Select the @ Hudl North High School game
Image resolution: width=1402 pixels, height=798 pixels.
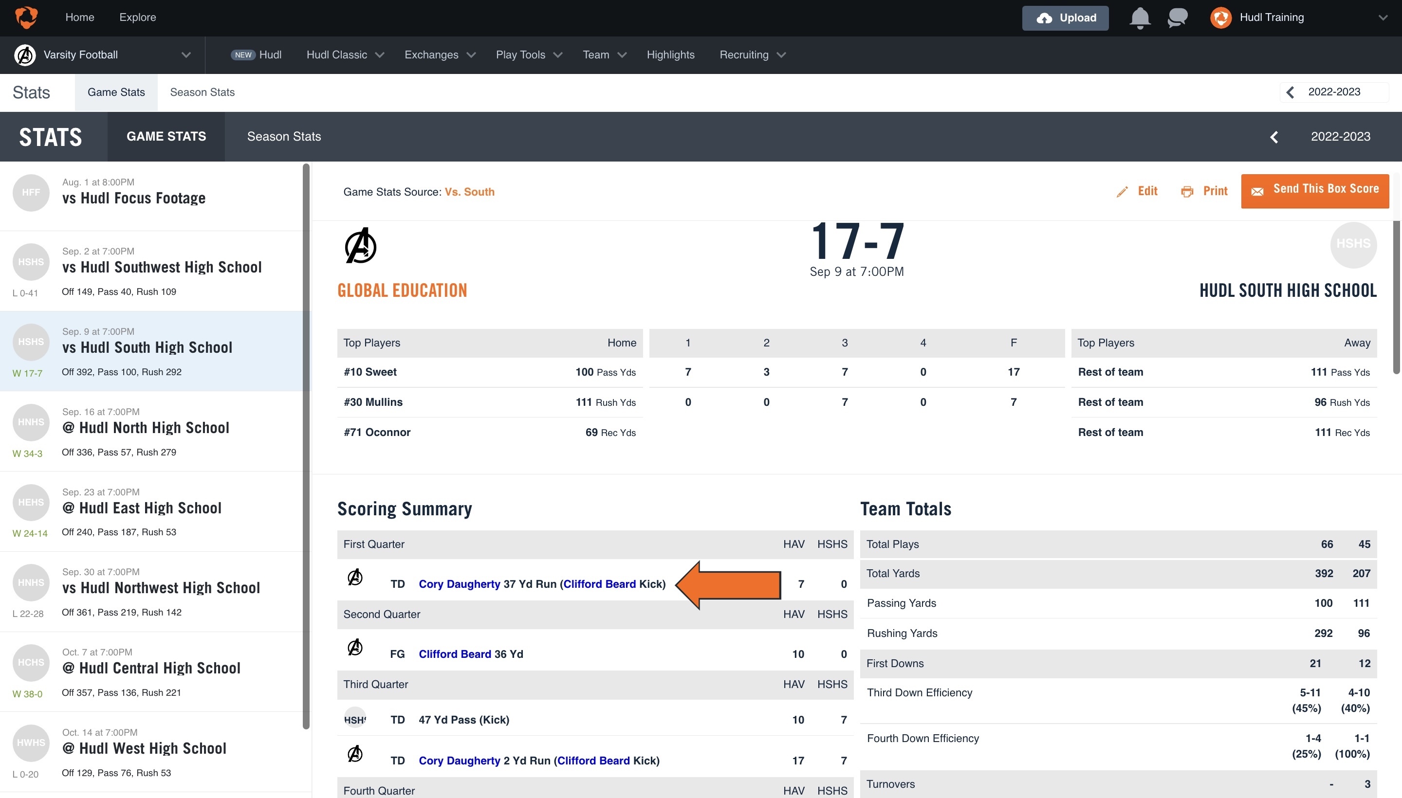coord(151,431)
